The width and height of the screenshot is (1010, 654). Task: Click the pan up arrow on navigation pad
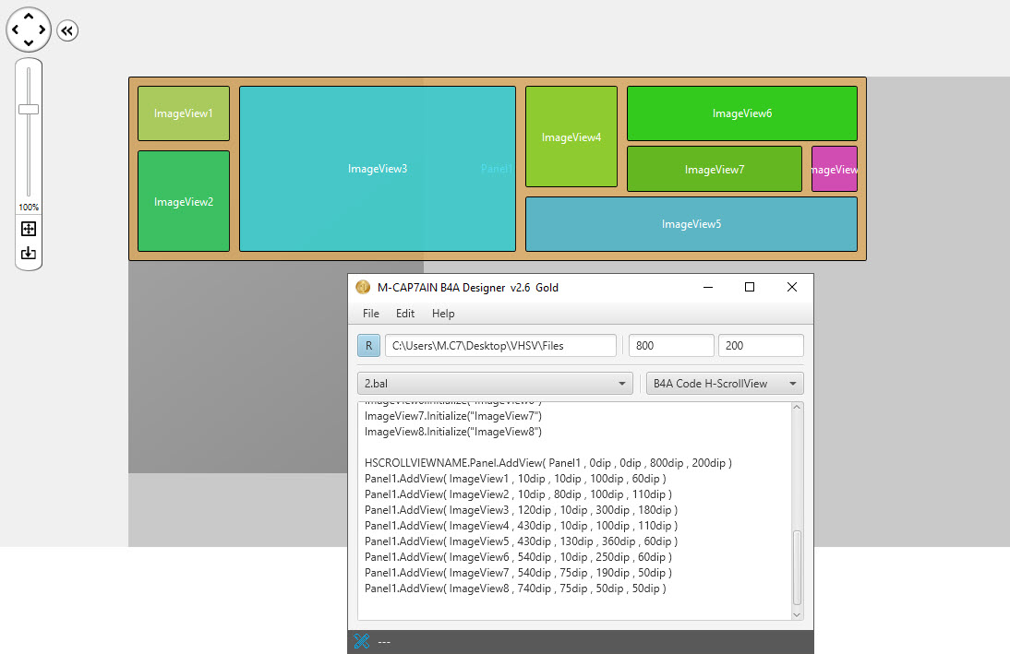(29, 16)
